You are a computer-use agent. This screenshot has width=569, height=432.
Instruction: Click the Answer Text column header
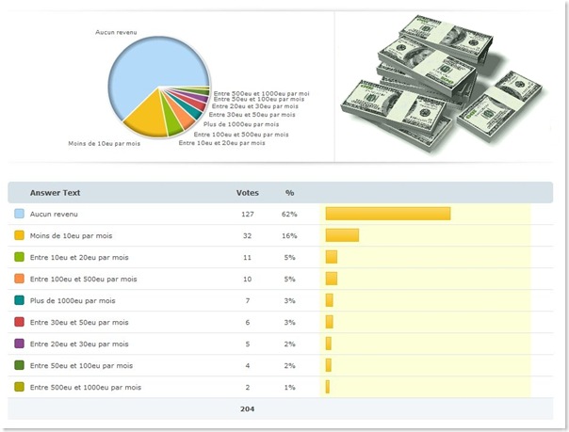[56, 193]
